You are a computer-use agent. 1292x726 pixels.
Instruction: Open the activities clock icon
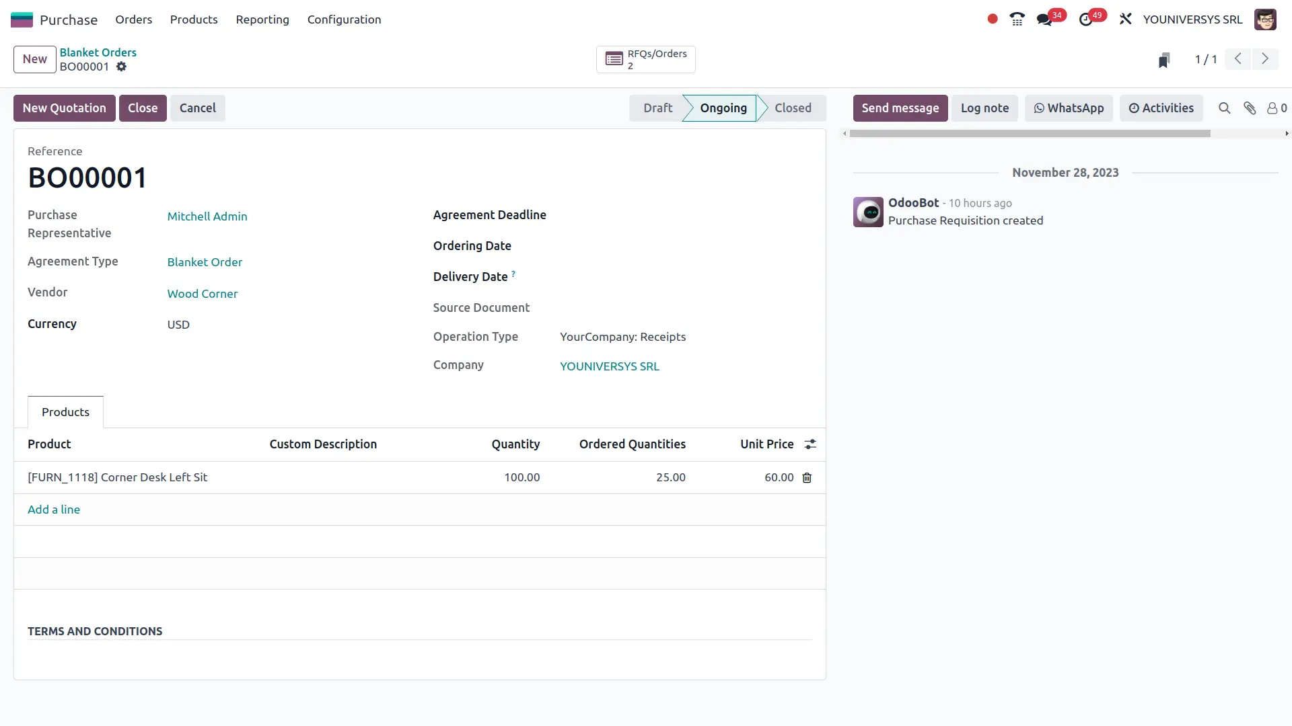click(x=1085, y=19)
